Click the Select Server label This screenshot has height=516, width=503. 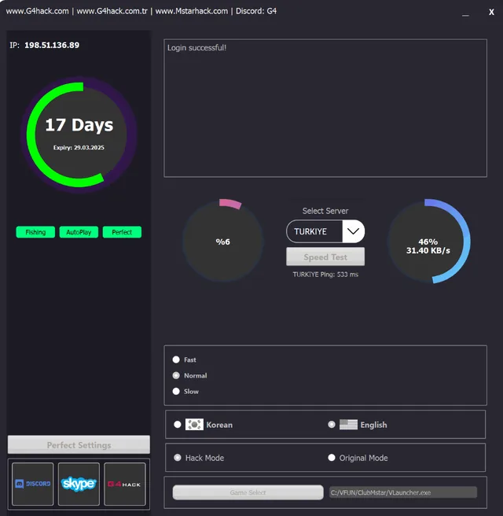(x=325, y=211)
